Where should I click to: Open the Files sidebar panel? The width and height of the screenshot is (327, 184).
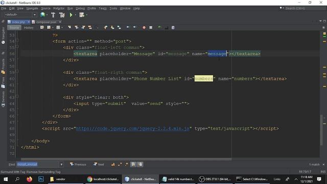point(3,83)
